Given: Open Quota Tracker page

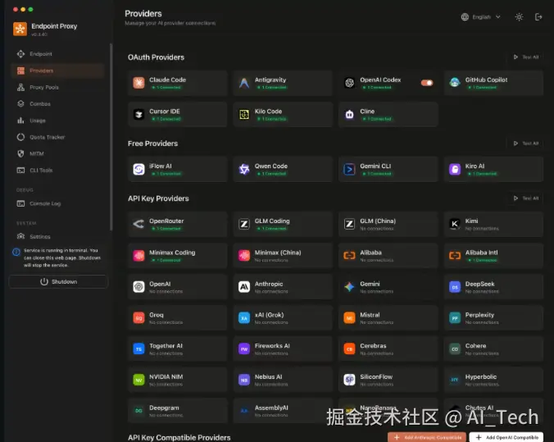Looking at the screenshot, I should pyautogui.click(x=57, y=137).
